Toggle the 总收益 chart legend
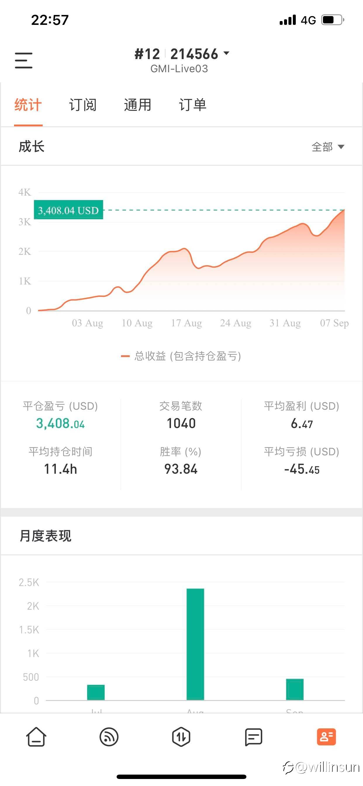Viewport: 363px width, 786px height. coord(181,356)
